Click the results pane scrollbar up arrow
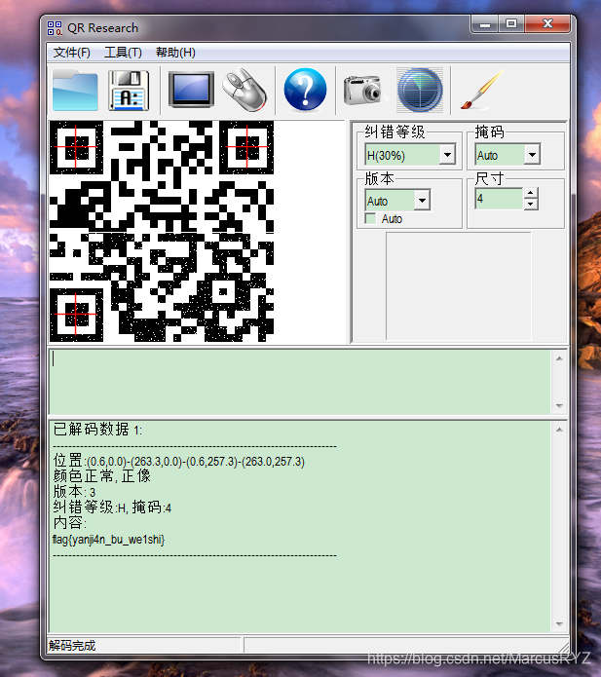The height and width of the screenshot is (677, 601). click(559, 430)
